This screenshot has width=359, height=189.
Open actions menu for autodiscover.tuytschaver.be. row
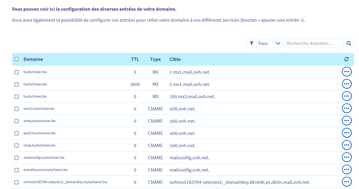click(346, 170)
